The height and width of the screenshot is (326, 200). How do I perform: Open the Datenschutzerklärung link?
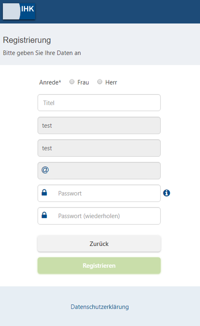click(100, 307)
